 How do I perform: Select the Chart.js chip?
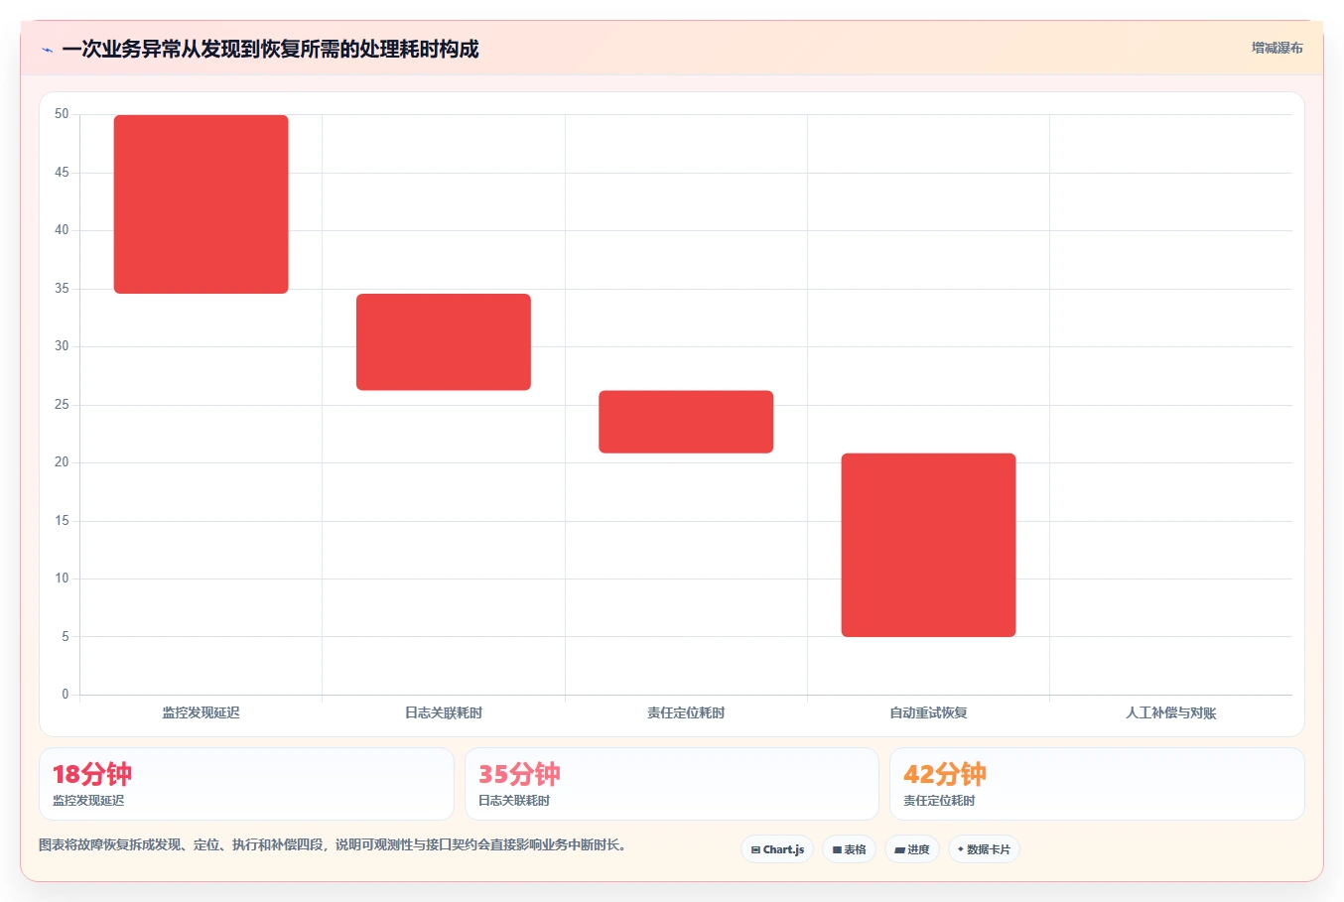coord(777,849)
